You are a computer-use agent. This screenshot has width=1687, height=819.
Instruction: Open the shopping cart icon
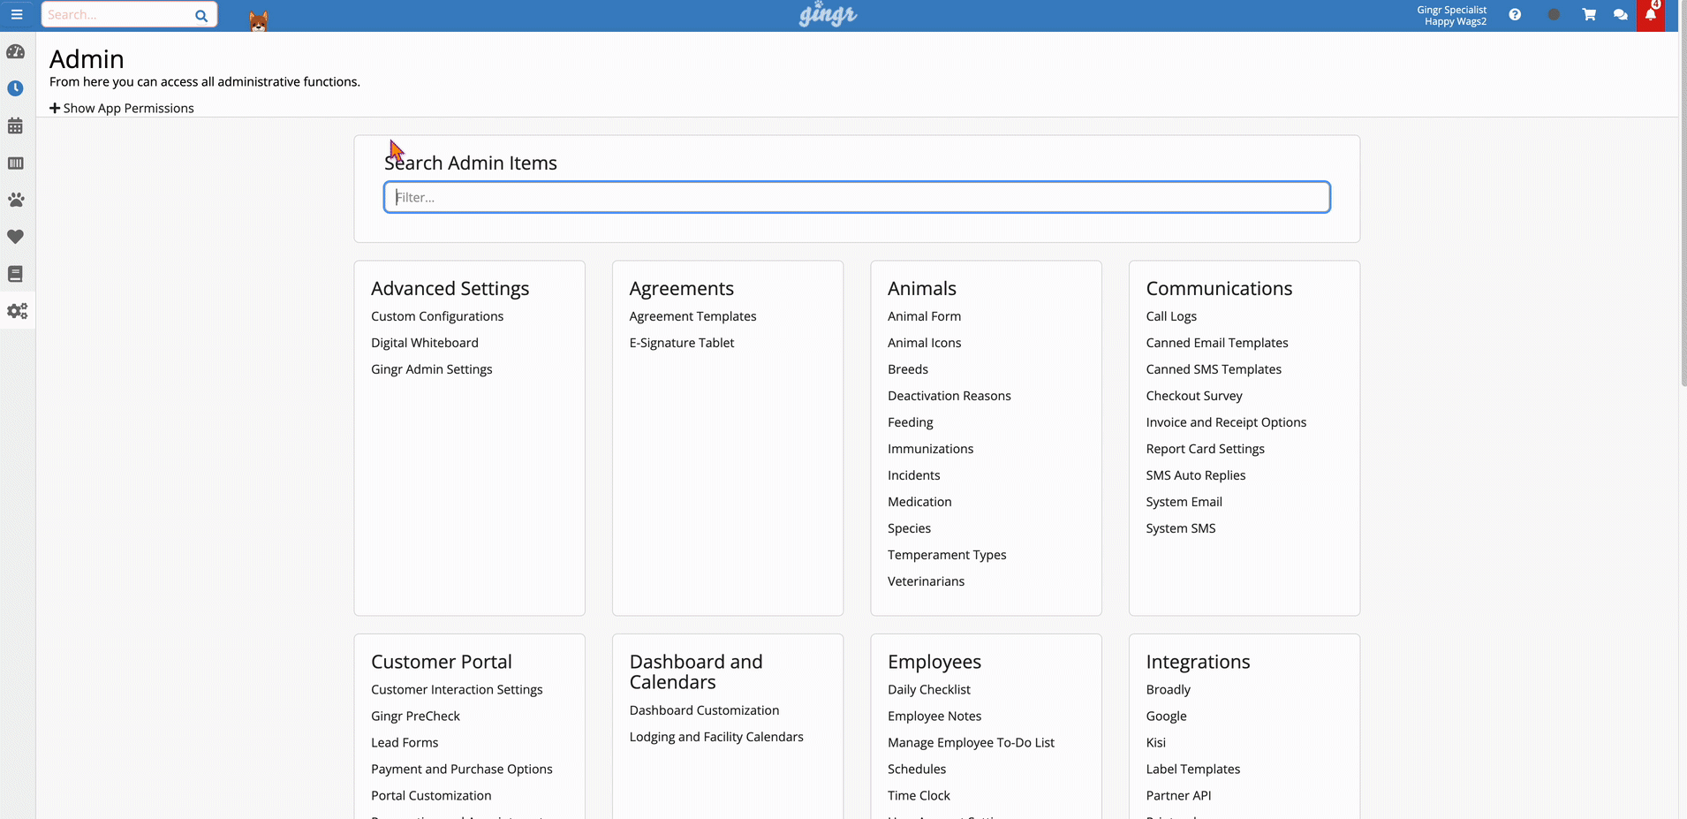tap(1589, 15)
